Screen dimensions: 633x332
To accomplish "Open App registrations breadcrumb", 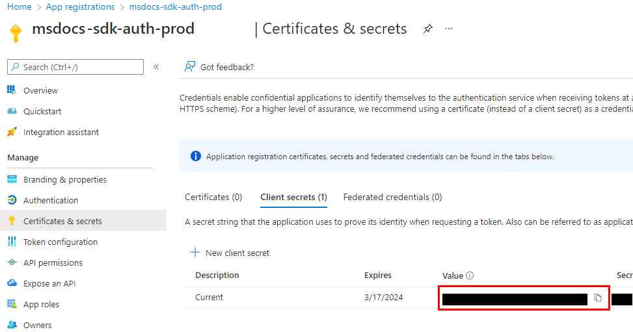I will pos(80,7).
